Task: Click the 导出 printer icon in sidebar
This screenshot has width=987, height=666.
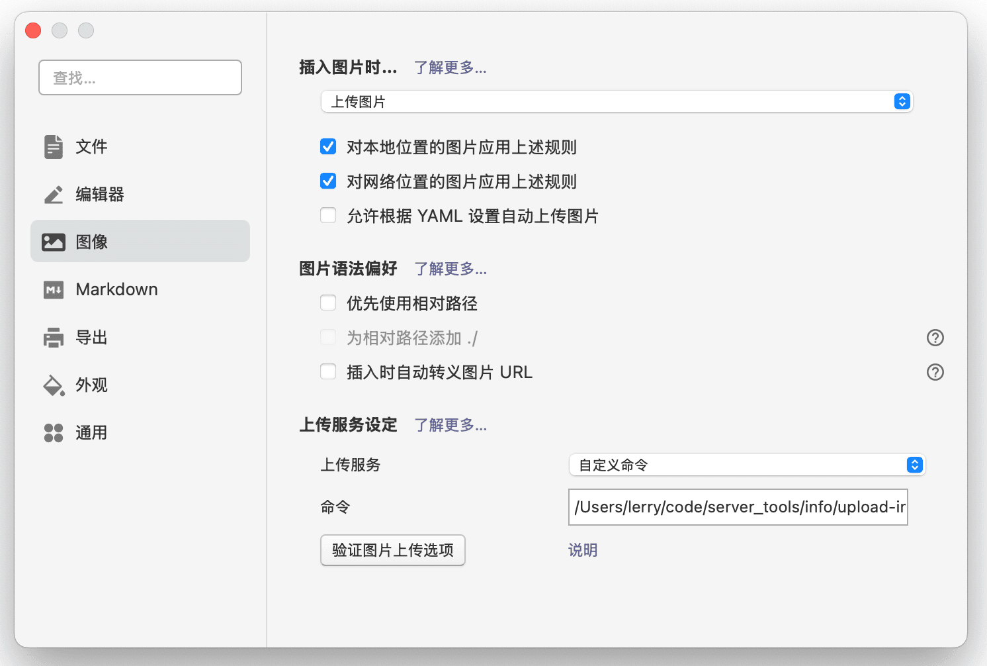Action: pyautogui.click(x=54, y=337)
